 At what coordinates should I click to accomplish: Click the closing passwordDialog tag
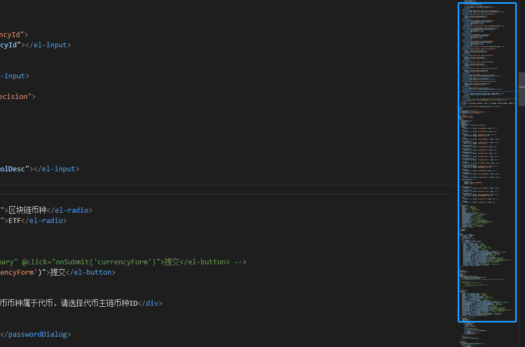[38, 334]
